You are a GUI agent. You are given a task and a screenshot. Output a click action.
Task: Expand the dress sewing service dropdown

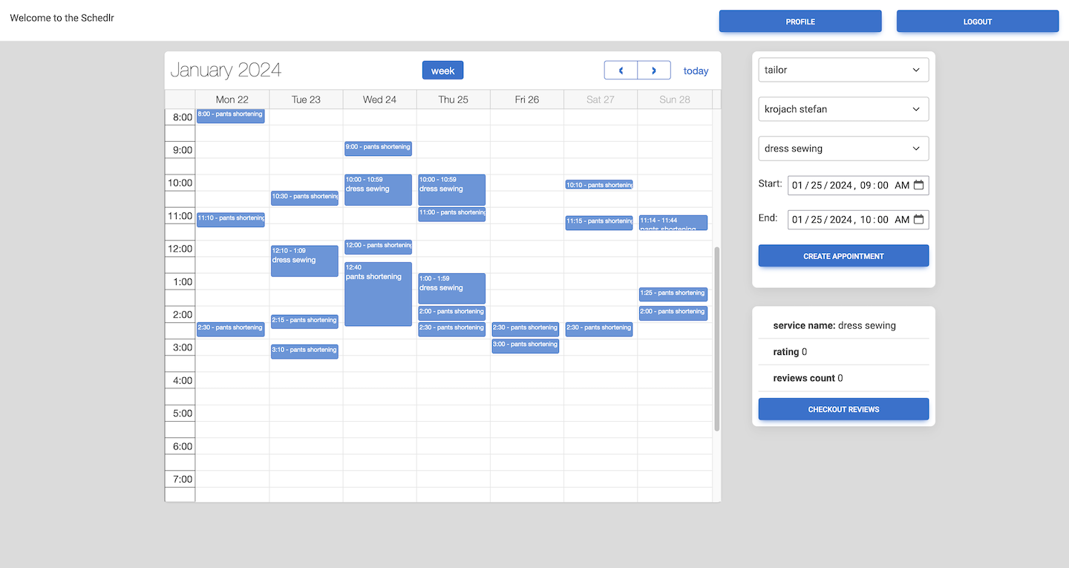[x=843, y=148]
